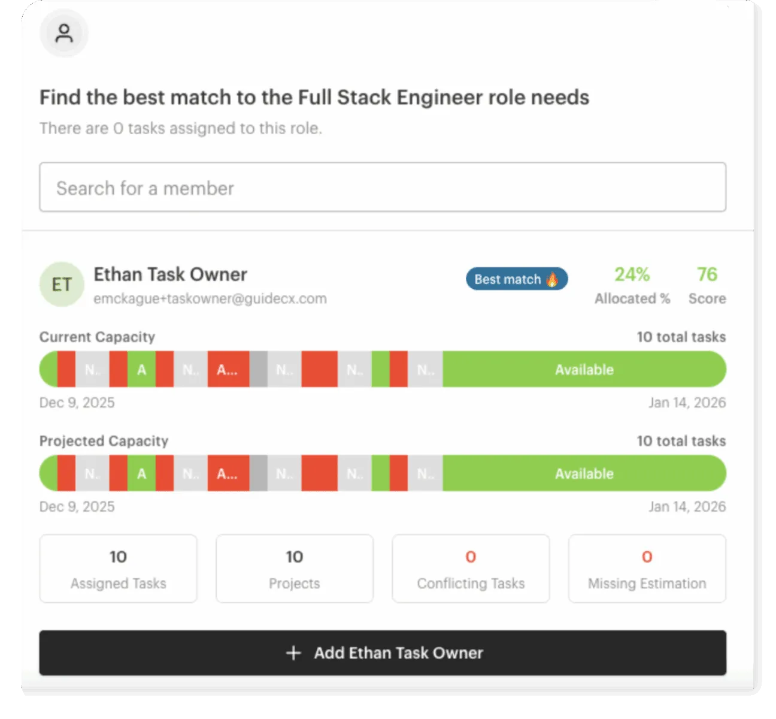
Task: Open the Projects stat card
Action: tap(294, 569)
